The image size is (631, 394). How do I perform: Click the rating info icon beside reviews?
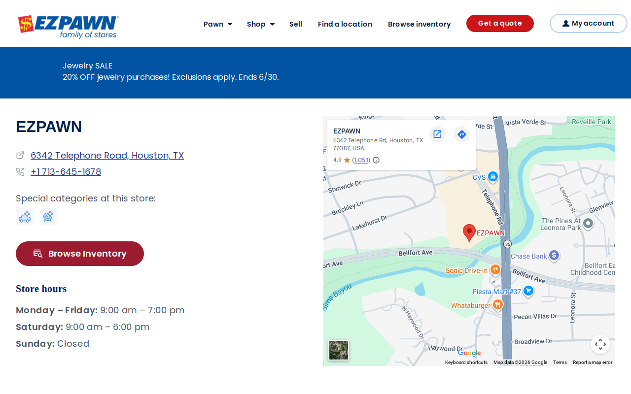(x=376, y=160)
